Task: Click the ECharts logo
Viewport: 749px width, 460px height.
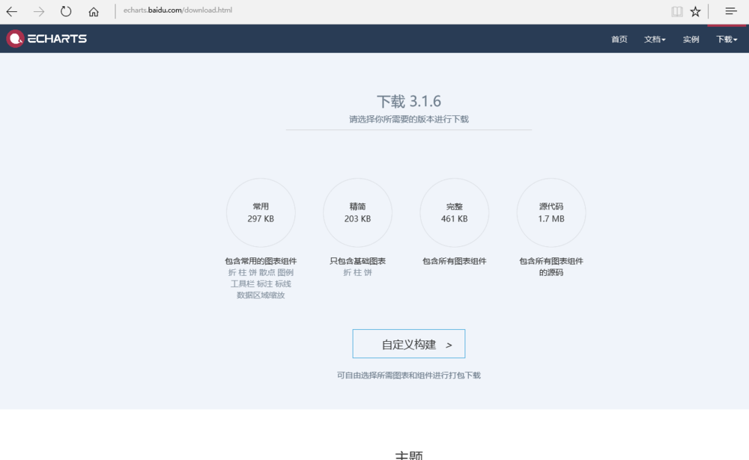Action: [x=46, y=39]
